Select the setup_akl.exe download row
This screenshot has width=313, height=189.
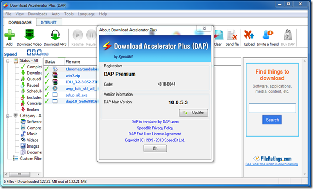pos(71,95)
